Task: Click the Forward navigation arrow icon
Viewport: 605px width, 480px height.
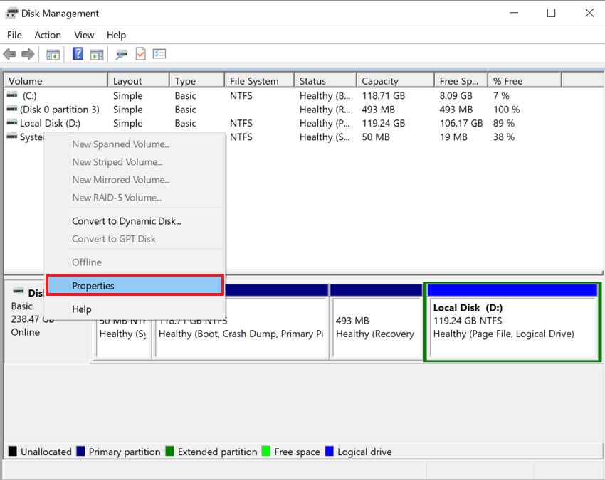Action: (27, 54)
